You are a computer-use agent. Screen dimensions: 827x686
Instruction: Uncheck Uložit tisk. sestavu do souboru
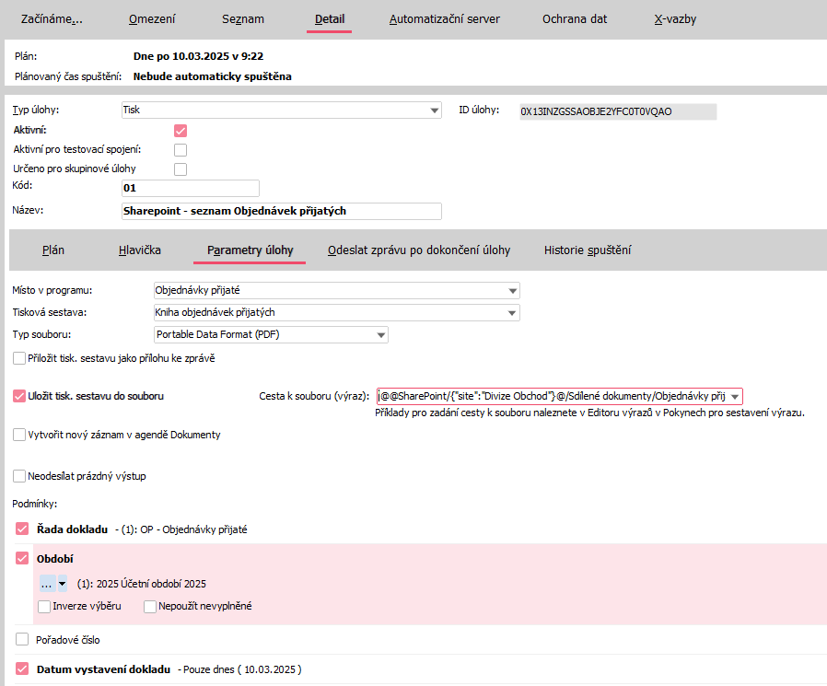(20, 396)
